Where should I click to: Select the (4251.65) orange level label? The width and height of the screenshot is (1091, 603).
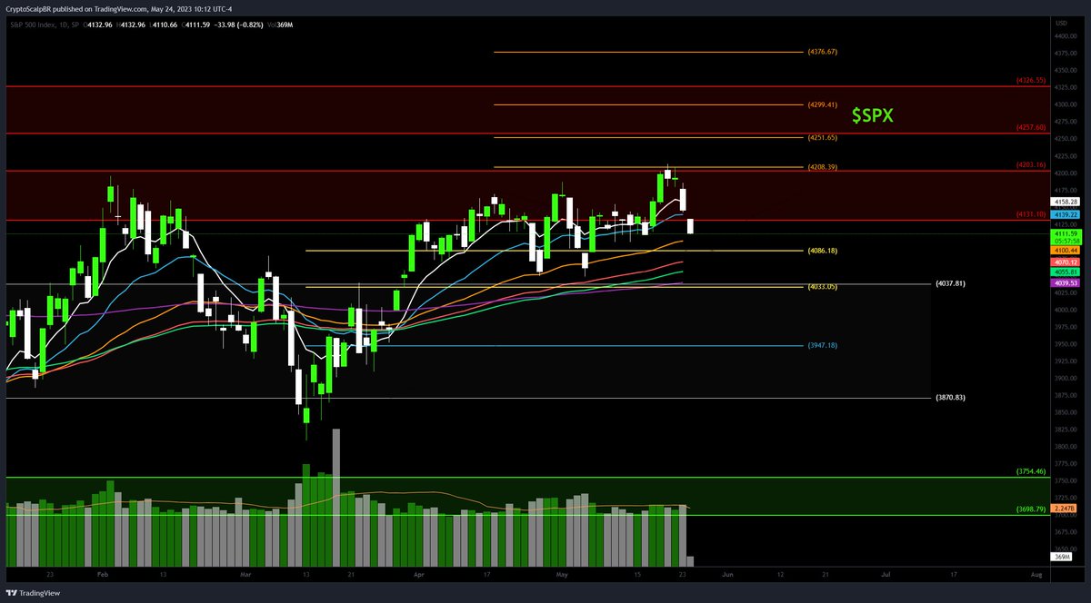pyautogui.click(x=822, y=138)
